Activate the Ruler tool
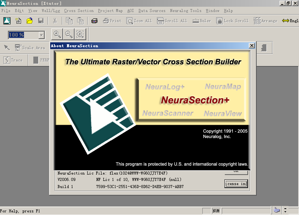Screen dimensions: 299x215 click(202, 21)
